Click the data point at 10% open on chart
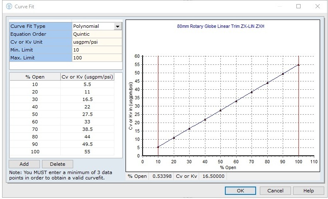Screen dimensions: 328x199 click(x=158, y=147)
